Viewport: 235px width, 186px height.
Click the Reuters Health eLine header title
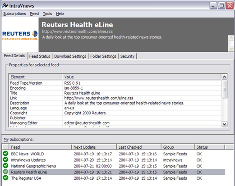(77, 25)
